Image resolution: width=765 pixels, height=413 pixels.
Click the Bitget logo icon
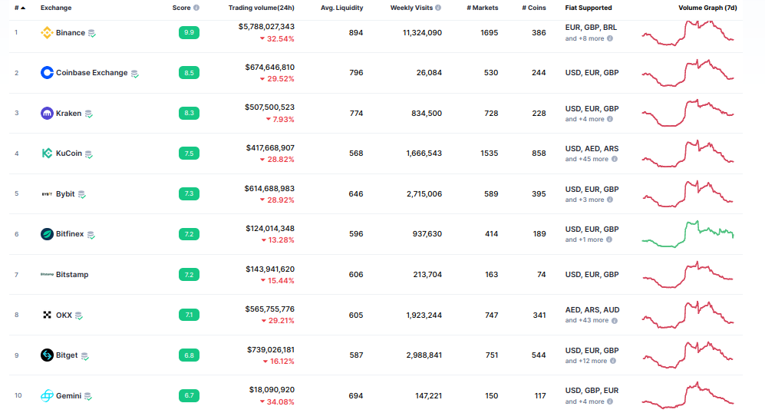(47, 355)
